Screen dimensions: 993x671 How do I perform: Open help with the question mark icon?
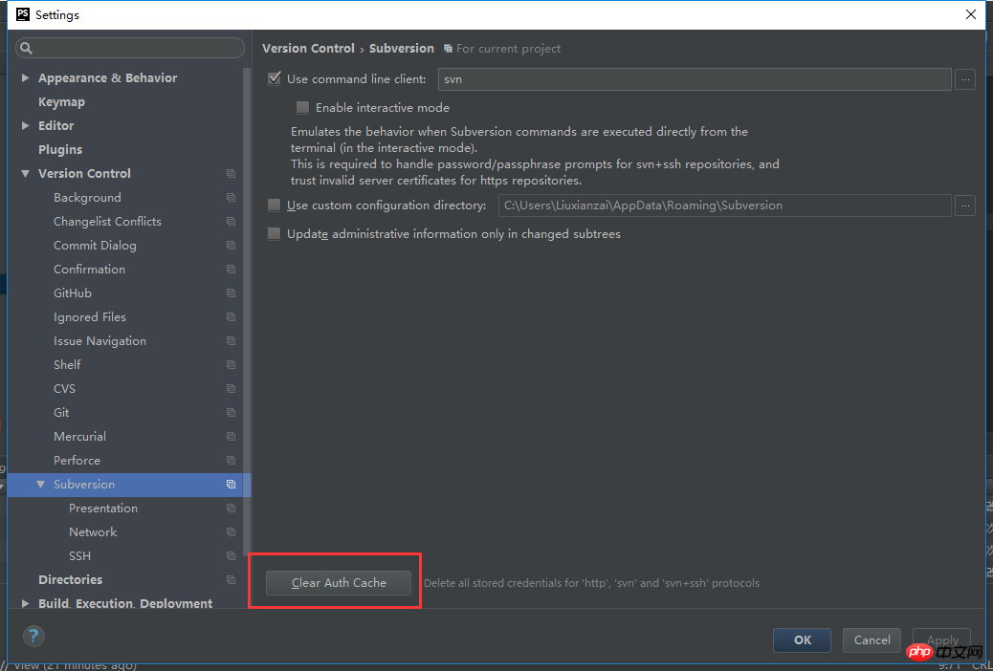tap(33, 636)
